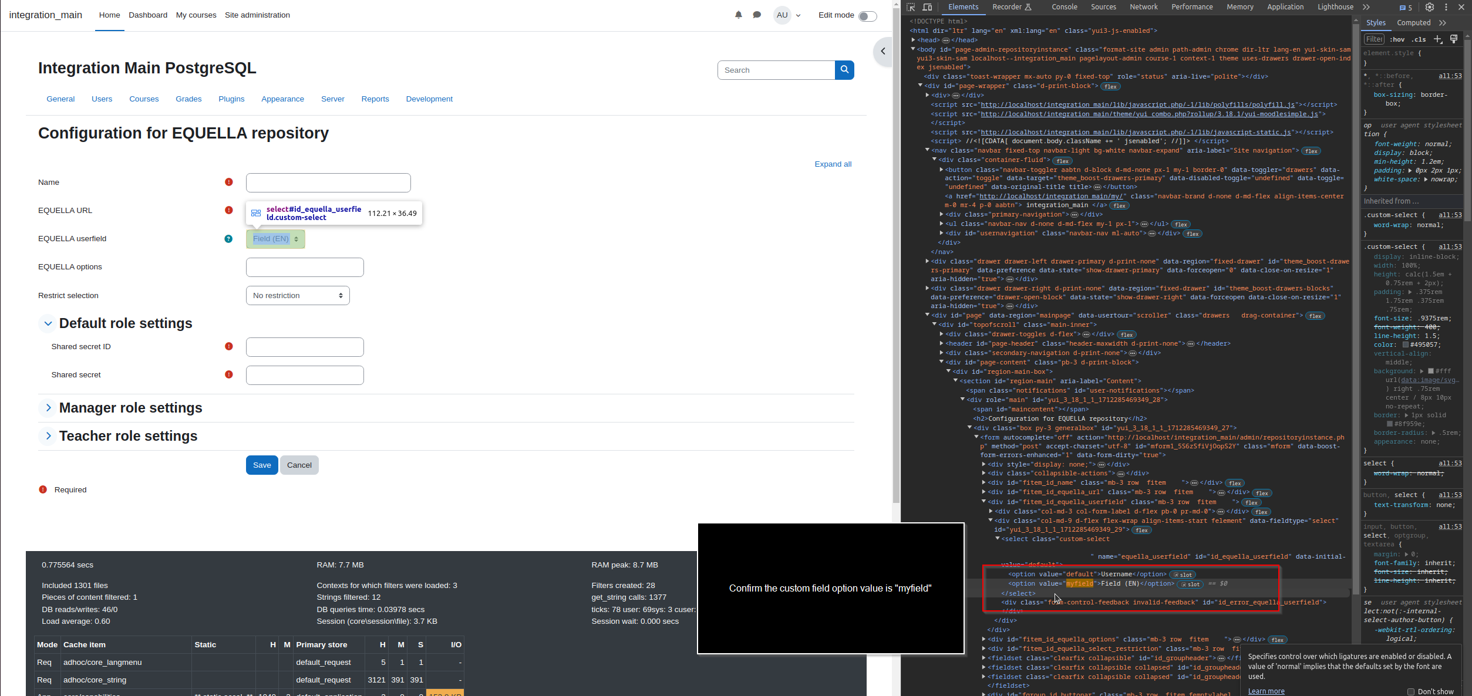Focus the Shared secret ID field
Image resolution: width=1472 pixels, height=696 pixels.
coord(305,347)
